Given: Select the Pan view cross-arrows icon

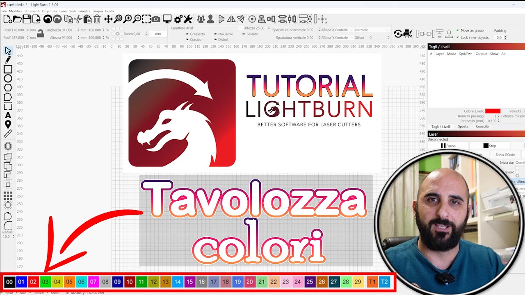Looking at the screenshot, I should (x=108, y=19).
